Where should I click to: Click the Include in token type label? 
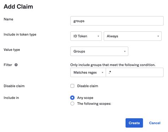click(20, 34)
